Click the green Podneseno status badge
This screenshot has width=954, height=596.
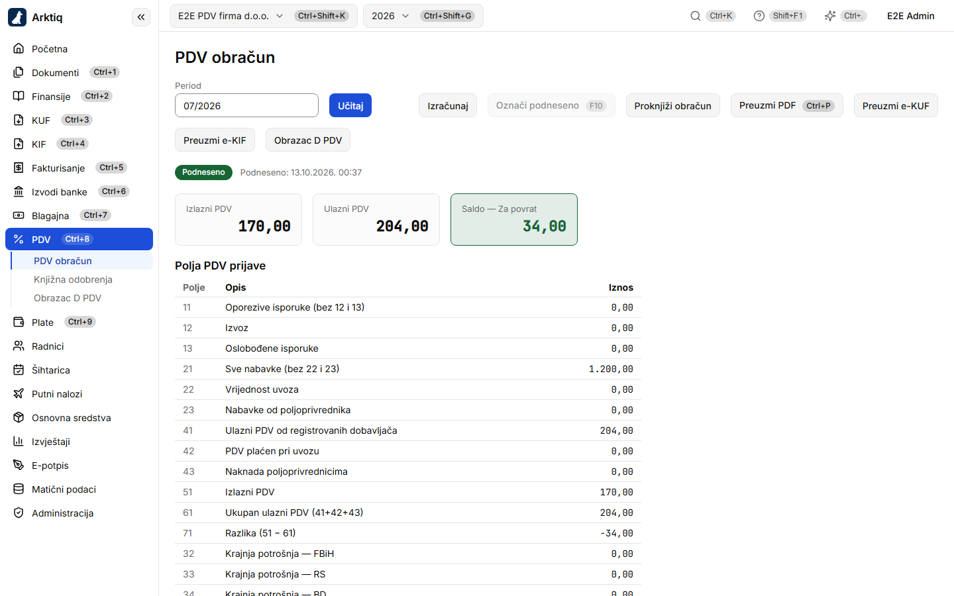pos(203,172)
